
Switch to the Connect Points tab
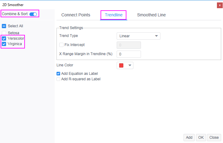point(76,15)
